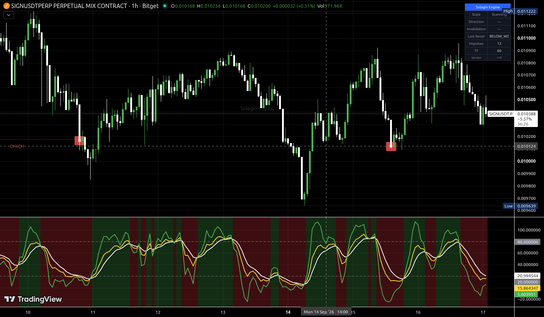
Task: Click the white oscillator value 20.994544
Action: (528, 276)
